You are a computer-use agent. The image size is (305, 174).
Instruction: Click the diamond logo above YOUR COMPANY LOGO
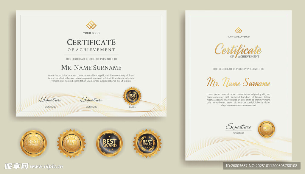click(238, 30)
